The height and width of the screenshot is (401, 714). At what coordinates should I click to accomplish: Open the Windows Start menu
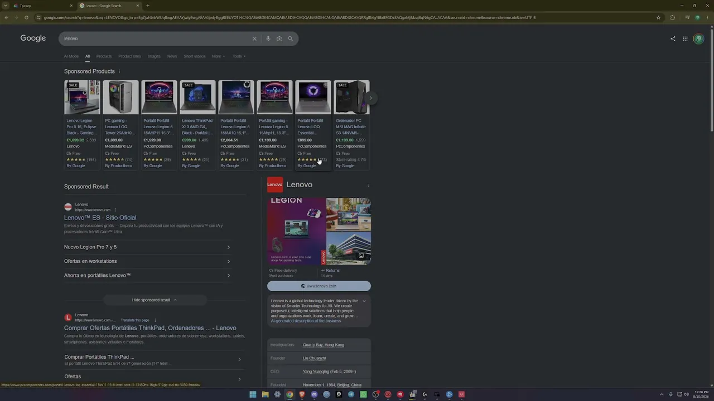pyautogui.click(x=253, y=394)
